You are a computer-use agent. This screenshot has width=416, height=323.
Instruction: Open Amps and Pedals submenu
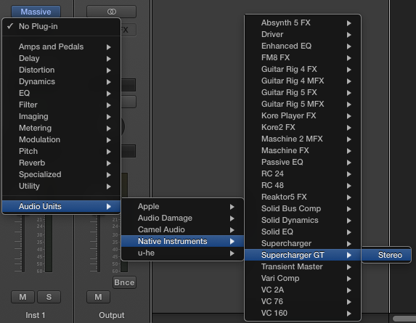point(61,46)
